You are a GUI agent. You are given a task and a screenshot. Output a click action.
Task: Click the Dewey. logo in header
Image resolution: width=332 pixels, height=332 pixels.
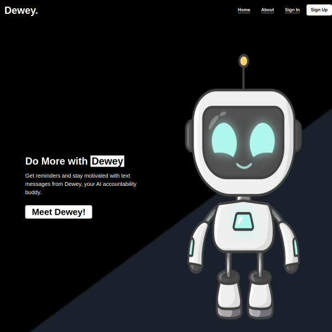tap(21, 11)
